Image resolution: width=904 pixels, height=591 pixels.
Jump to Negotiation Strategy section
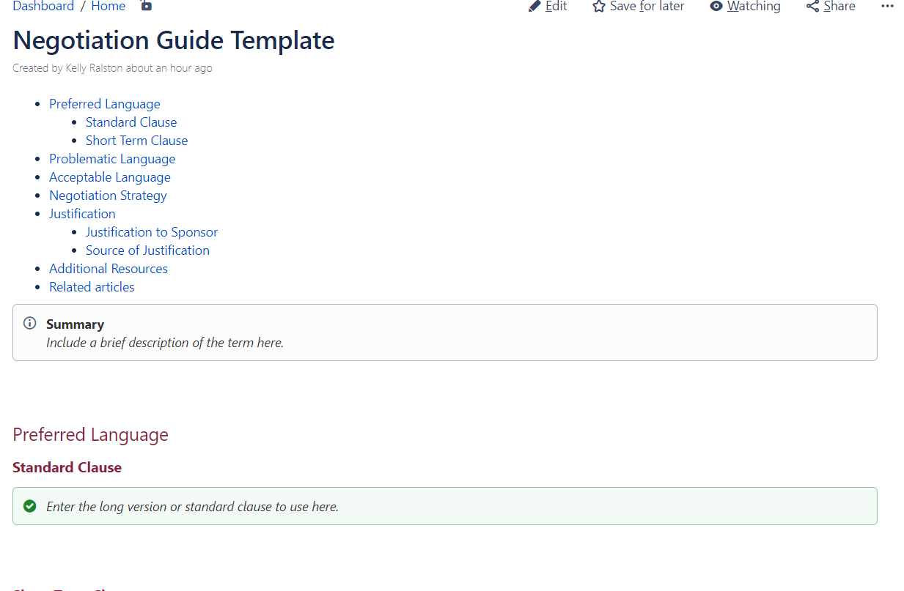pos(108,196)
